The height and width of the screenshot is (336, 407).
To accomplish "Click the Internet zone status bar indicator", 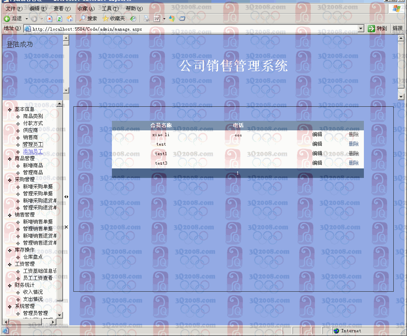I will pos(347,331).
